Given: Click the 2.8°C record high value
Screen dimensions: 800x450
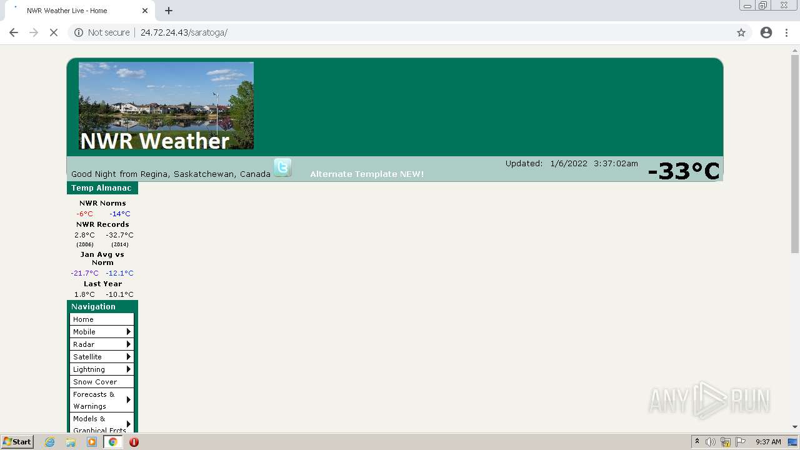Looking at the screenshot, I should coord(84,235).
